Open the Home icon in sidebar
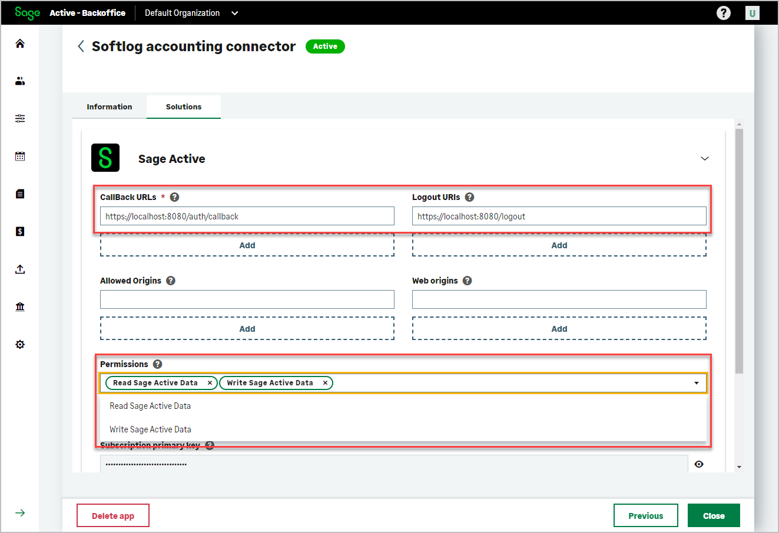The image size is (779, 533). 20,44
